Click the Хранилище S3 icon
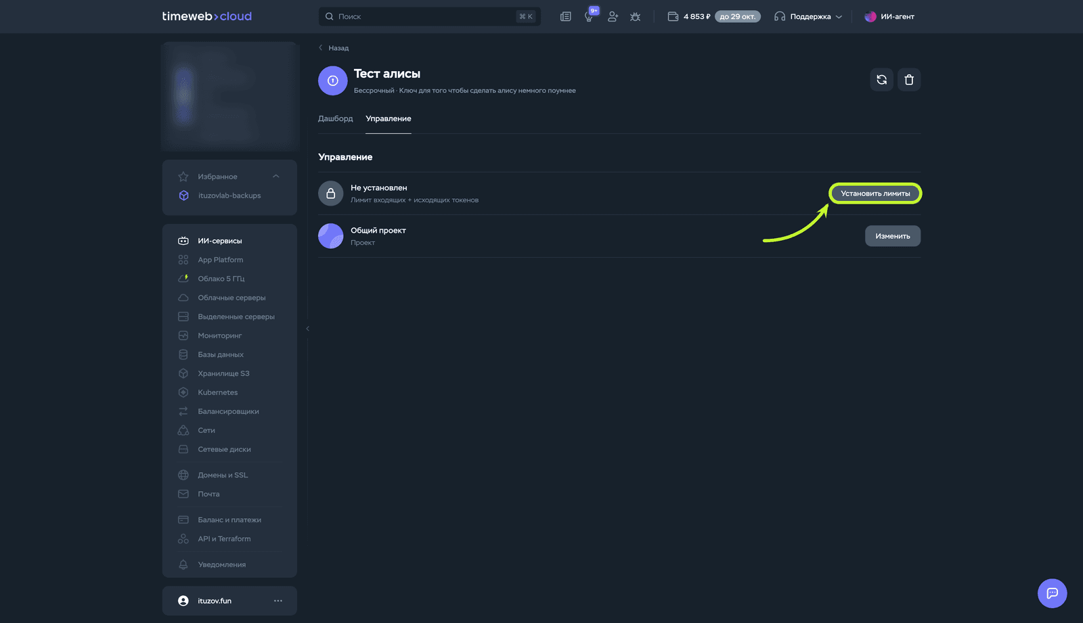The width and height of the screenshot is (1083, 623). tap(183, 373)
